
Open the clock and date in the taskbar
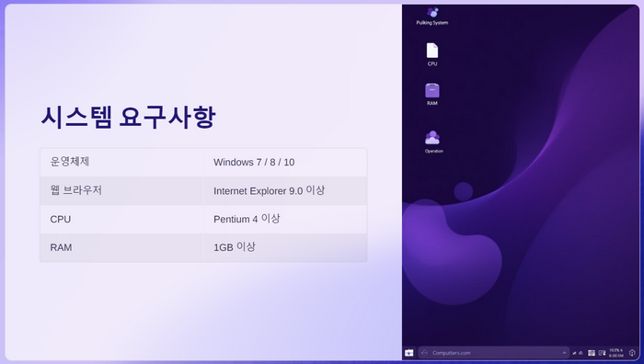[615, 353]
